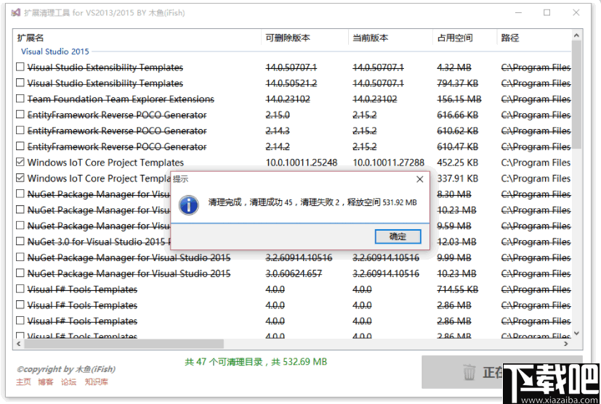This screenshot has width=601, height=404.
Task: Sort by the 占用空间 column header
Action: [x=464, y=38]
